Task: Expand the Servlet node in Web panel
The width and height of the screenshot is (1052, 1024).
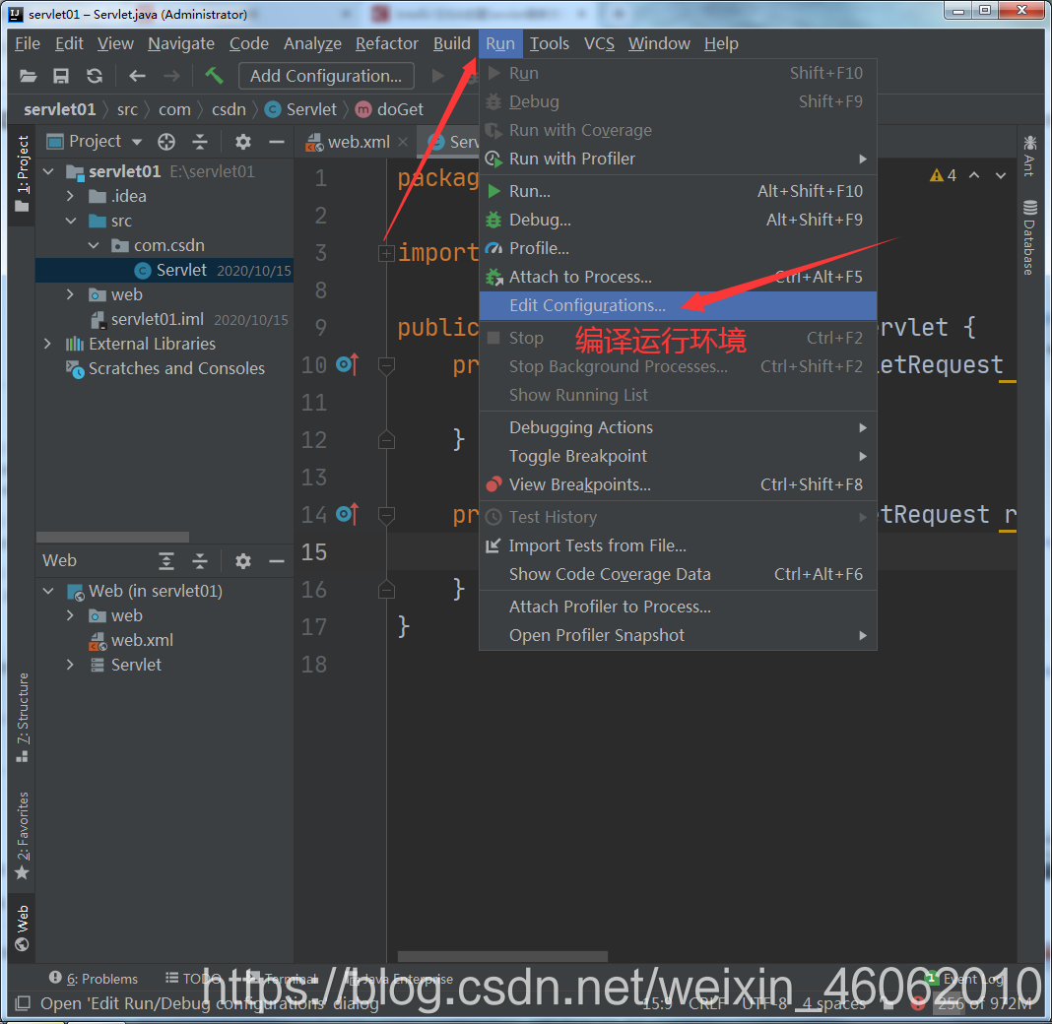Action: pyautogui.click(x=71, y=665)
